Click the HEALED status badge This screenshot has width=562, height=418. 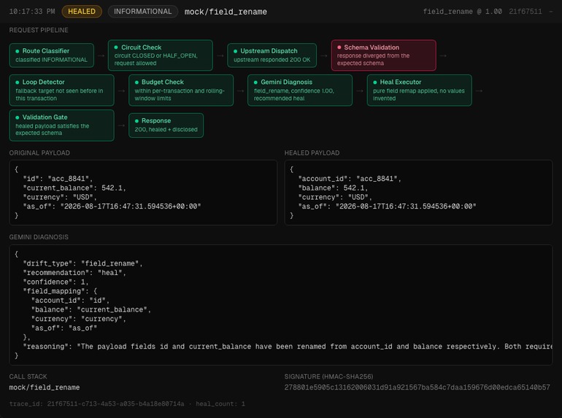click(82, 12)
